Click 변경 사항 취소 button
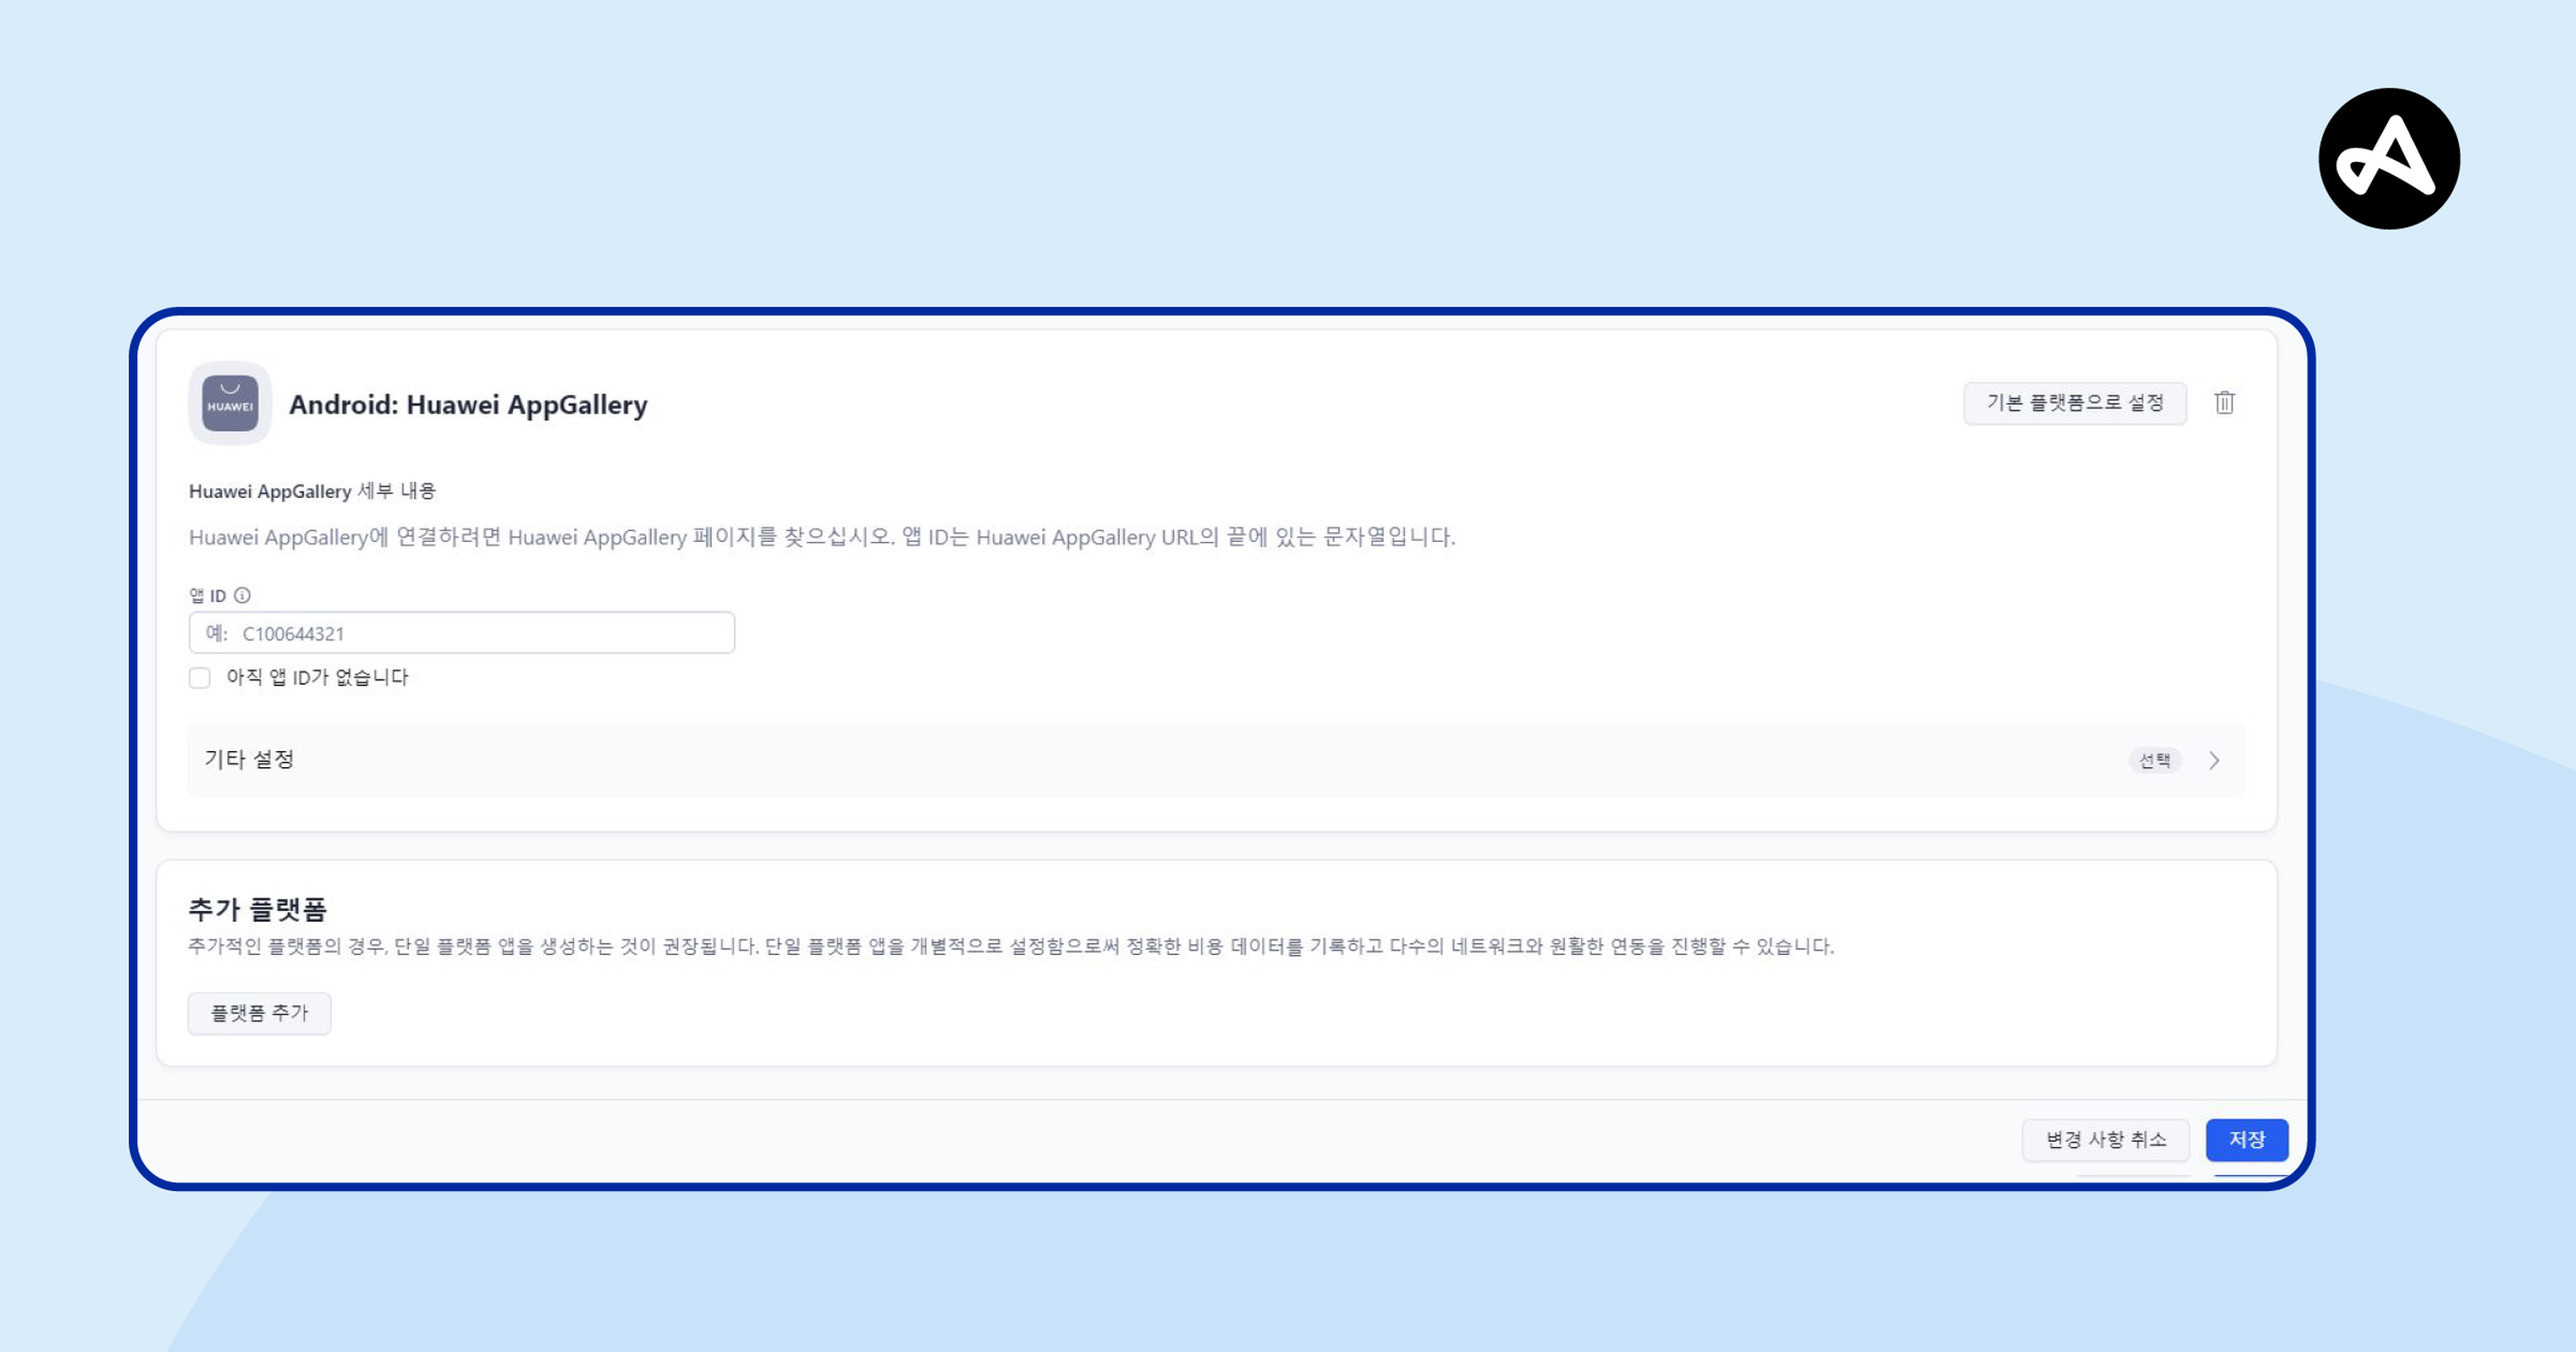Viewport: 2576px width, 1352px height. coord(2106,1140)
